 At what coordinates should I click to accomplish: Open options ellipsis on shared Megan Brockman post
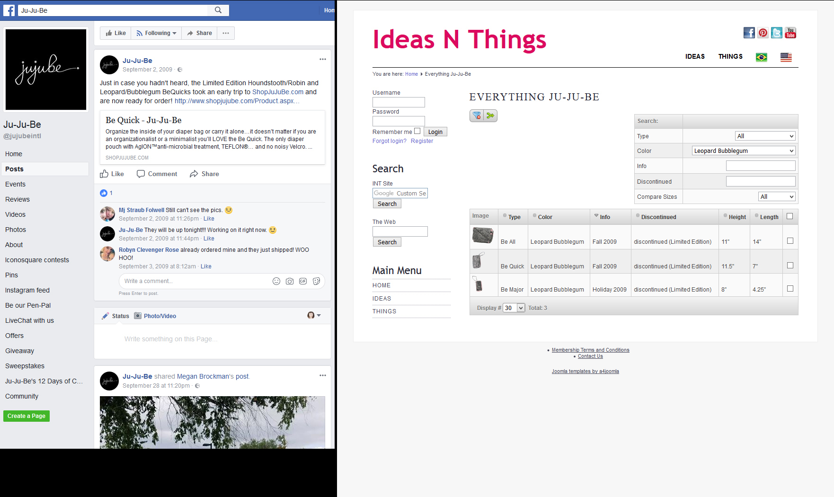click(x=323, y=375)
